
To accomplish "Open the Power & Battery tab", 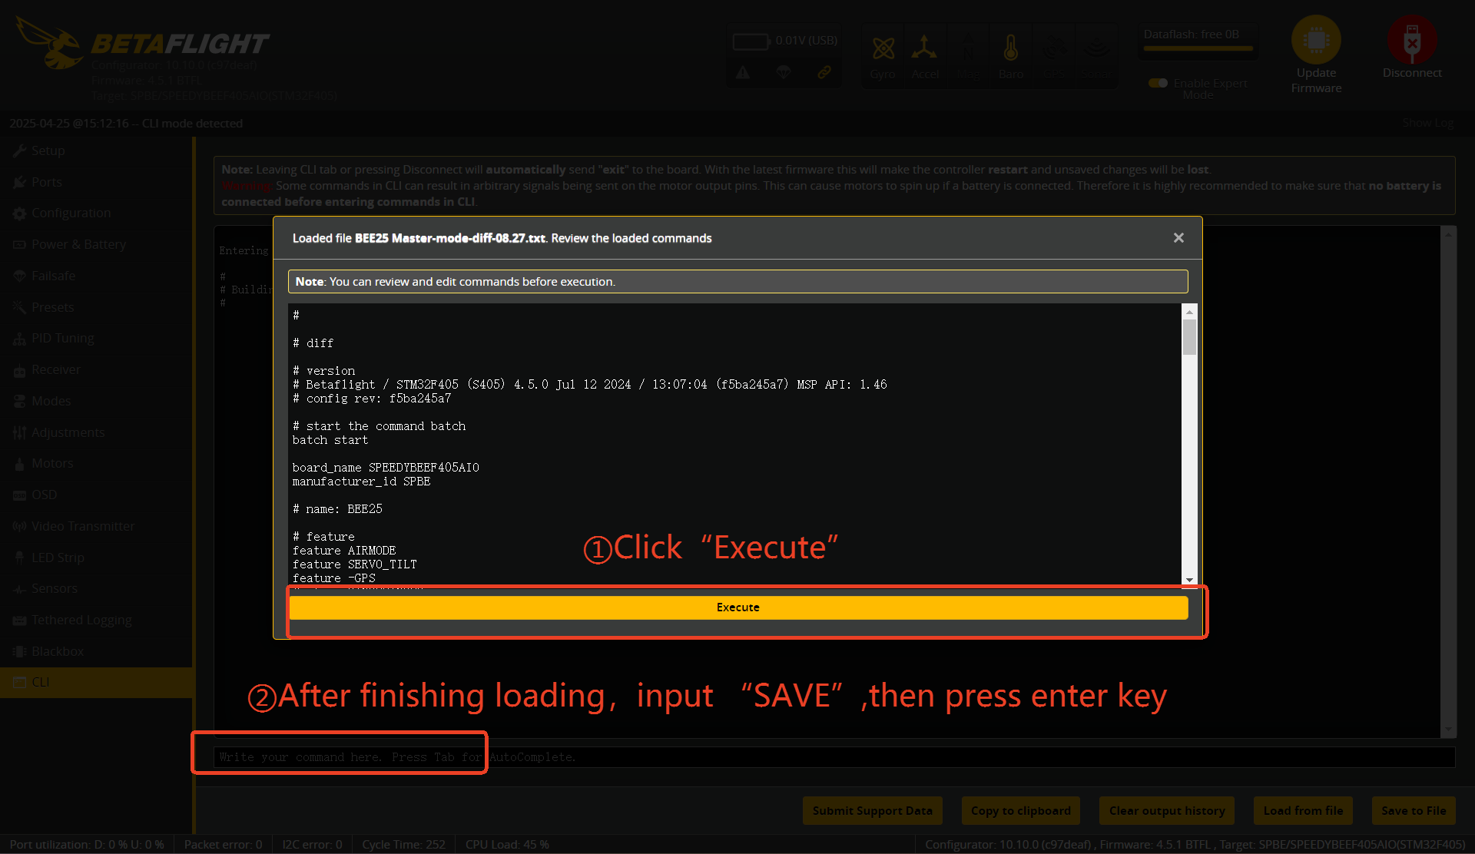I will click(96, 244).
